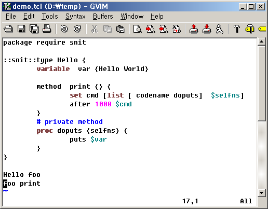
Task: Undo the last change
Action: (64, 29)
